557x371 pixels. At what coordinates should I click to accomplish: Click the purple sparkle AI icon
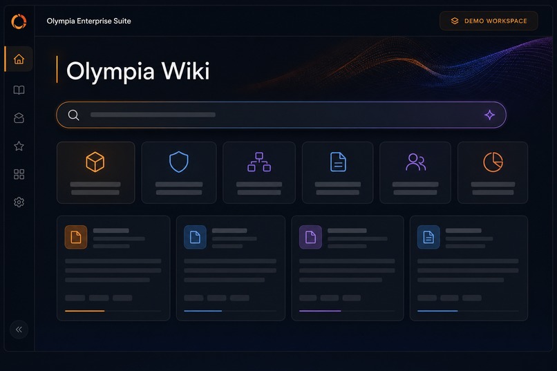pyautogui.click(x=490, y=115)
